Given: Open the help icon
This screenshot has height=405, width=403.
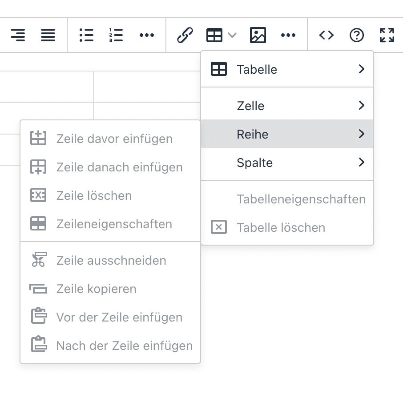Looking at the screenshot, I should point(357,35).
